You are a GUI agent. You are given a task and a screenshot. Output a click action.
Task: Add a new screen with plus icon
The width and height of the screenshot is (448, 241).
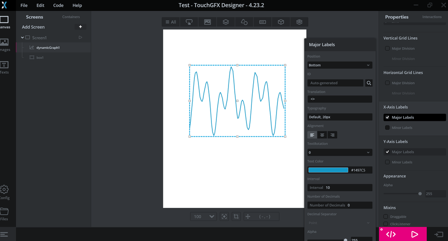coord(80,27)
